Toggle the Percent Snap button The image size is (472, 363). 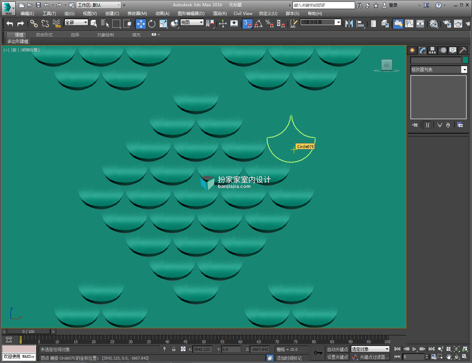(270, 24)
